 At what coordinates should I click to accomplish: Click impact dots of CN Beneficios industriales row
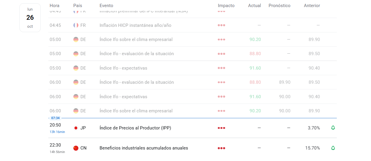(x=221, y=148)
